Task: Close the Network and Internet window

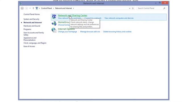Action: (x=165, y=3)
